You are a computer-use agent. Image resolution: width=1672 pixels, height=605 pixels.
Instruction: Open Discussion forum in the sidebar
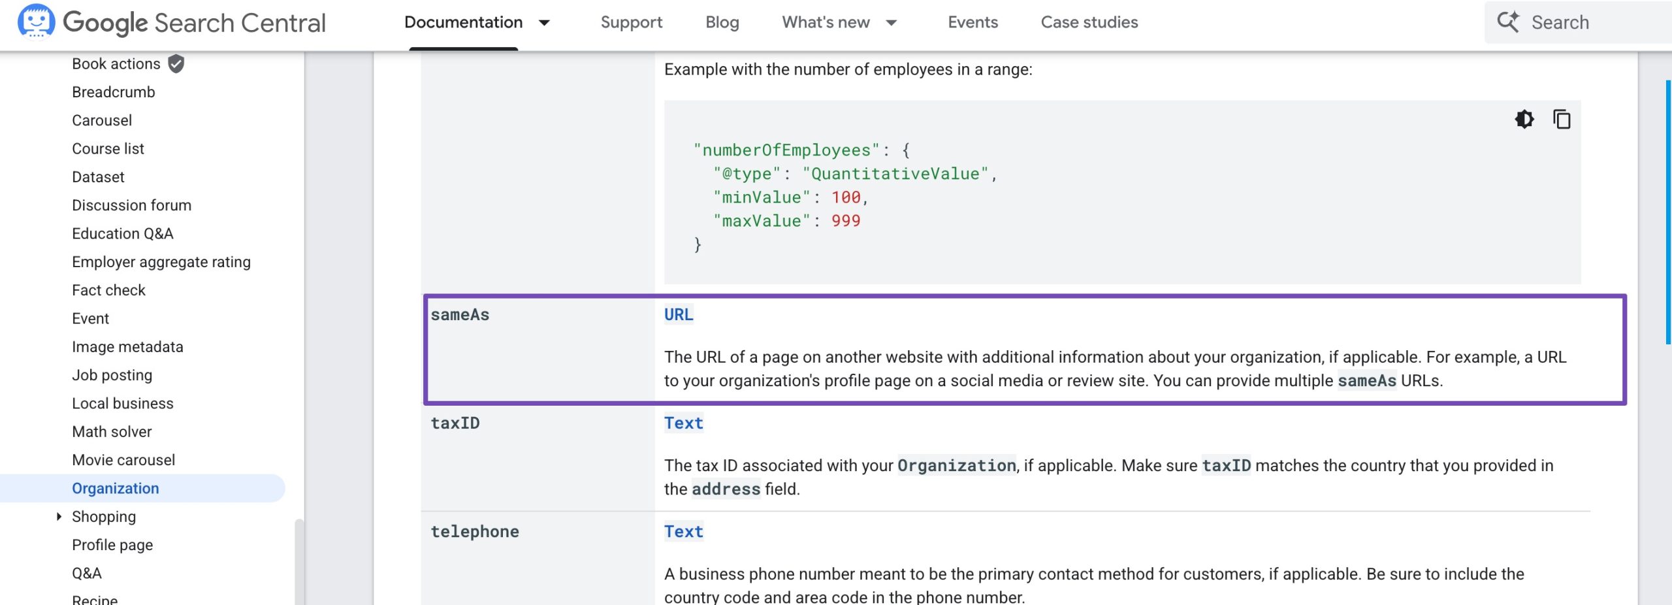point(132,205)
